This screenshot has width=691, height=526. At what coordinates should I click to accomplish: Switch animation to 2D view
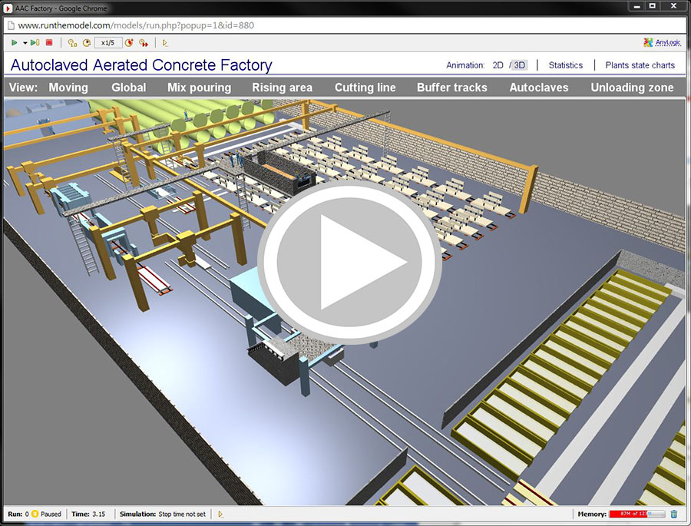tap(498, 65)
